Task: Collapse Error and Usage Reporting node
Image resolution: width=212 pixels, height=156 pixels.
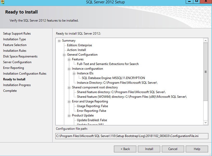Action: [69, 102]
